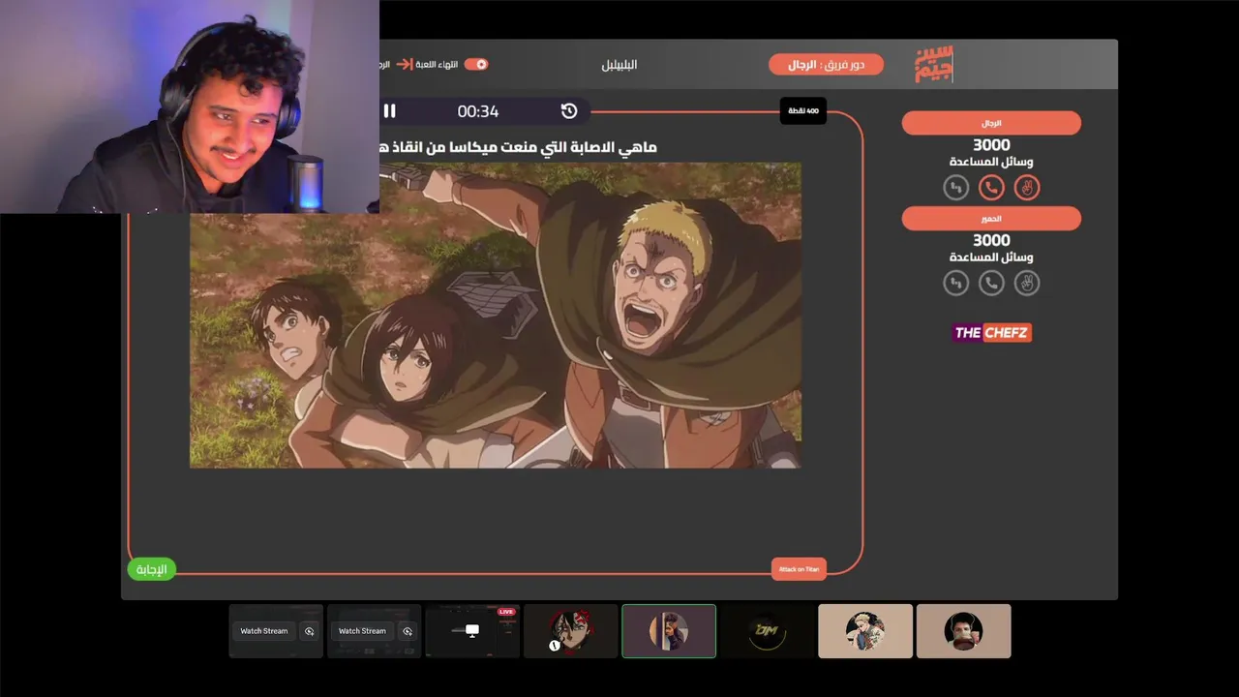Image resolution: width=1239 pixels, height=697 pixels.
Task: Click pop-out icon beside second Watch Stream
Action: coord(408,631)
